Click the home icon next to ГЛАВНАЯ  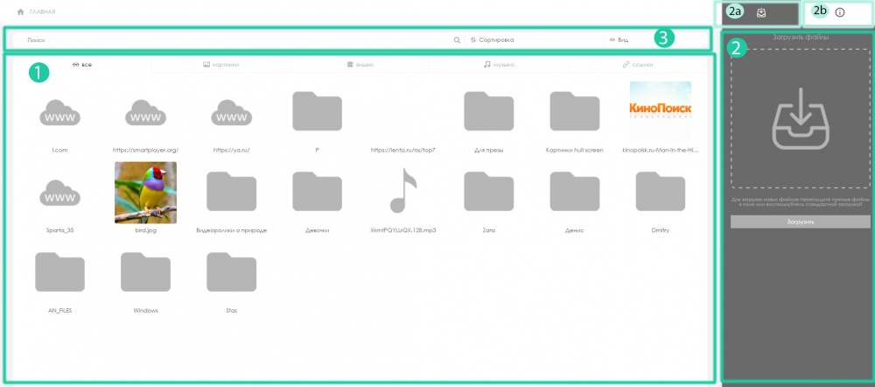[20, 12]
